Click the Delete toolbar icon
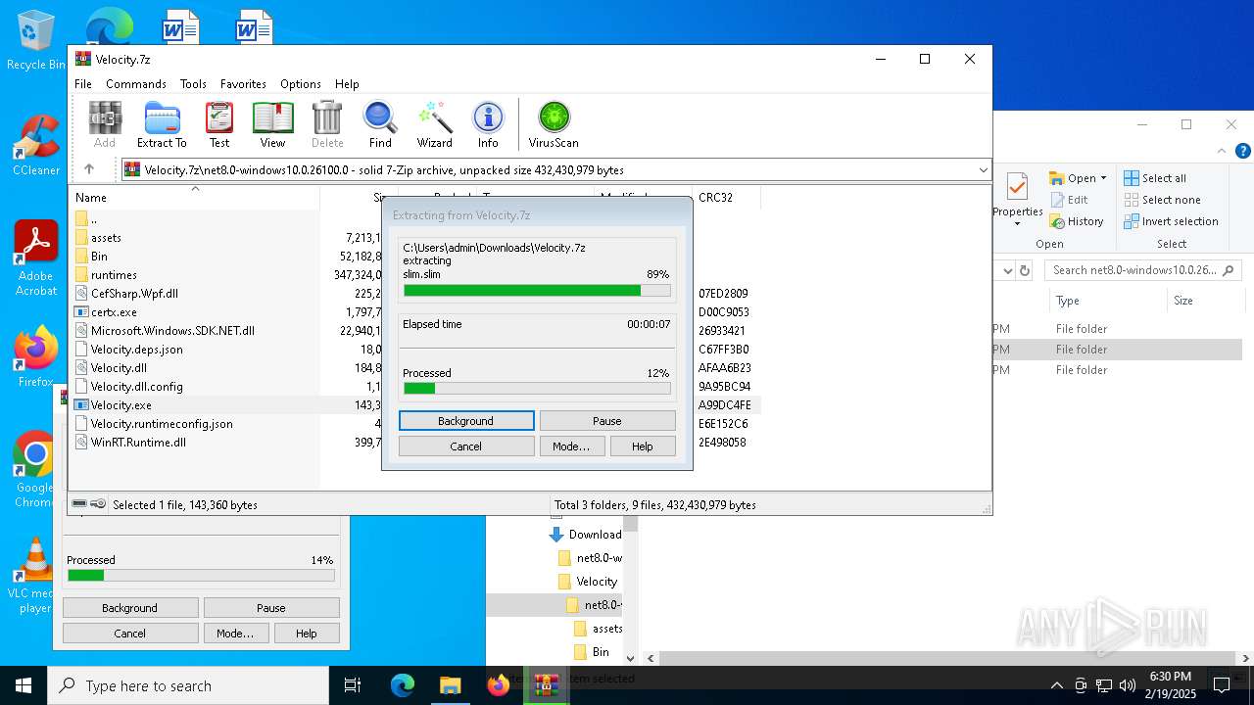The image size is (1254, 705). (x=327, y=124)
